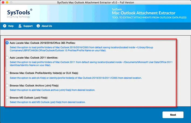The image size is (191, 123).
Task: Select Browse Mac Outlook Profile/Identity folder(s) radio
Action: pos(7,73)
